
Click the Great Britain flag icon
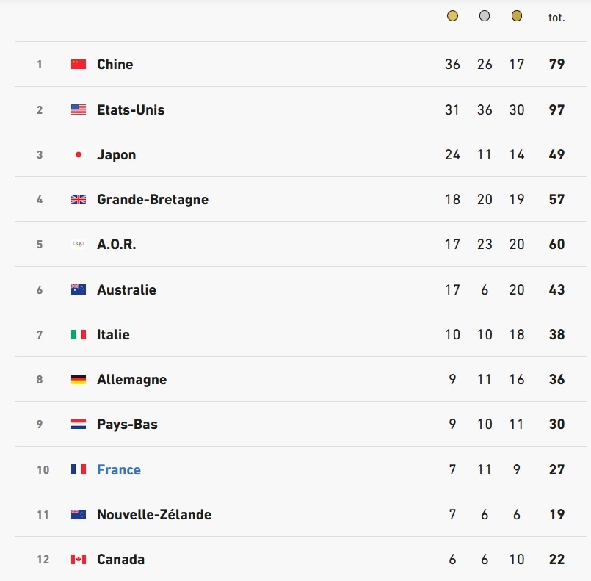[79, 199]
